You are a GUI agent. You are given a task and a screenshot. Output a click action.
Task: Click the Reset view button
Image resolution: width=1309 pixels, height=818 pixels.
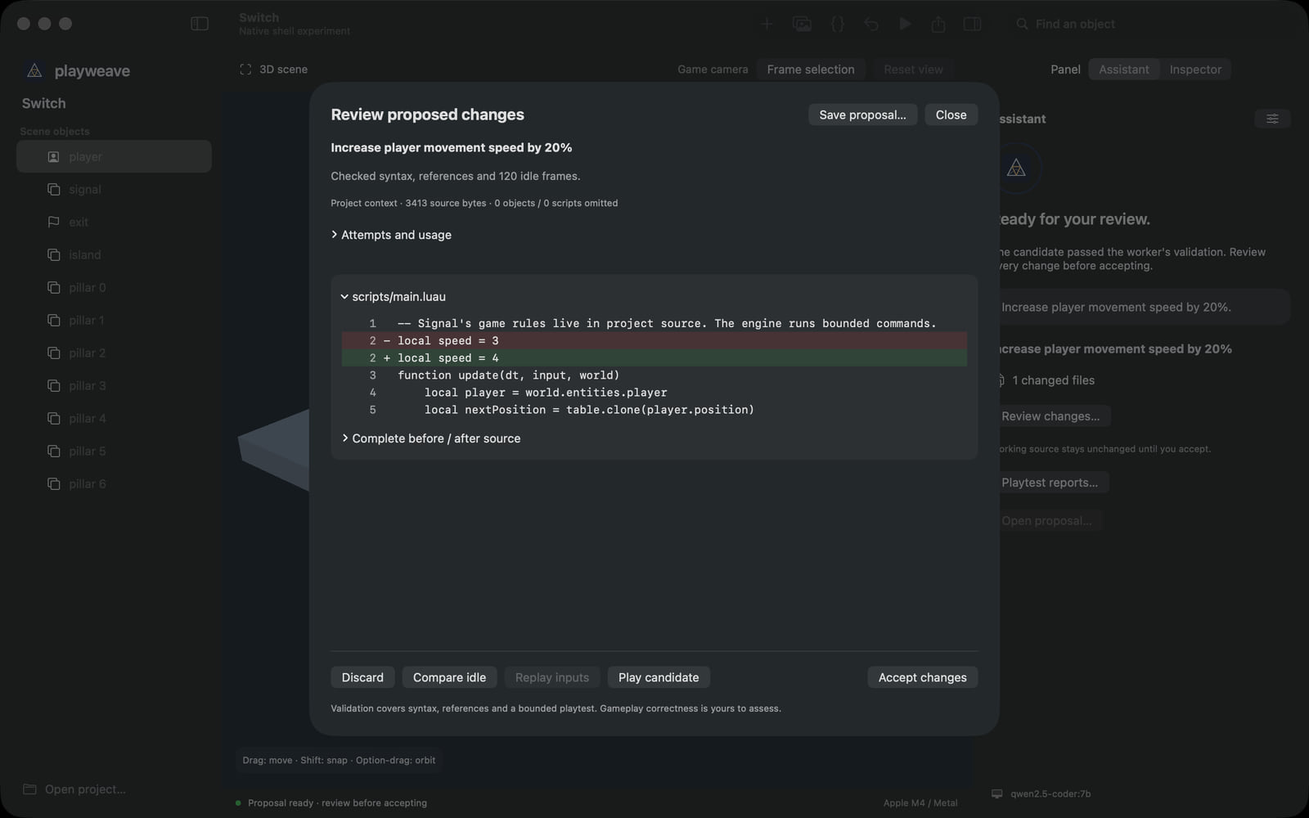pyautogui.click(x=913, y=70)
